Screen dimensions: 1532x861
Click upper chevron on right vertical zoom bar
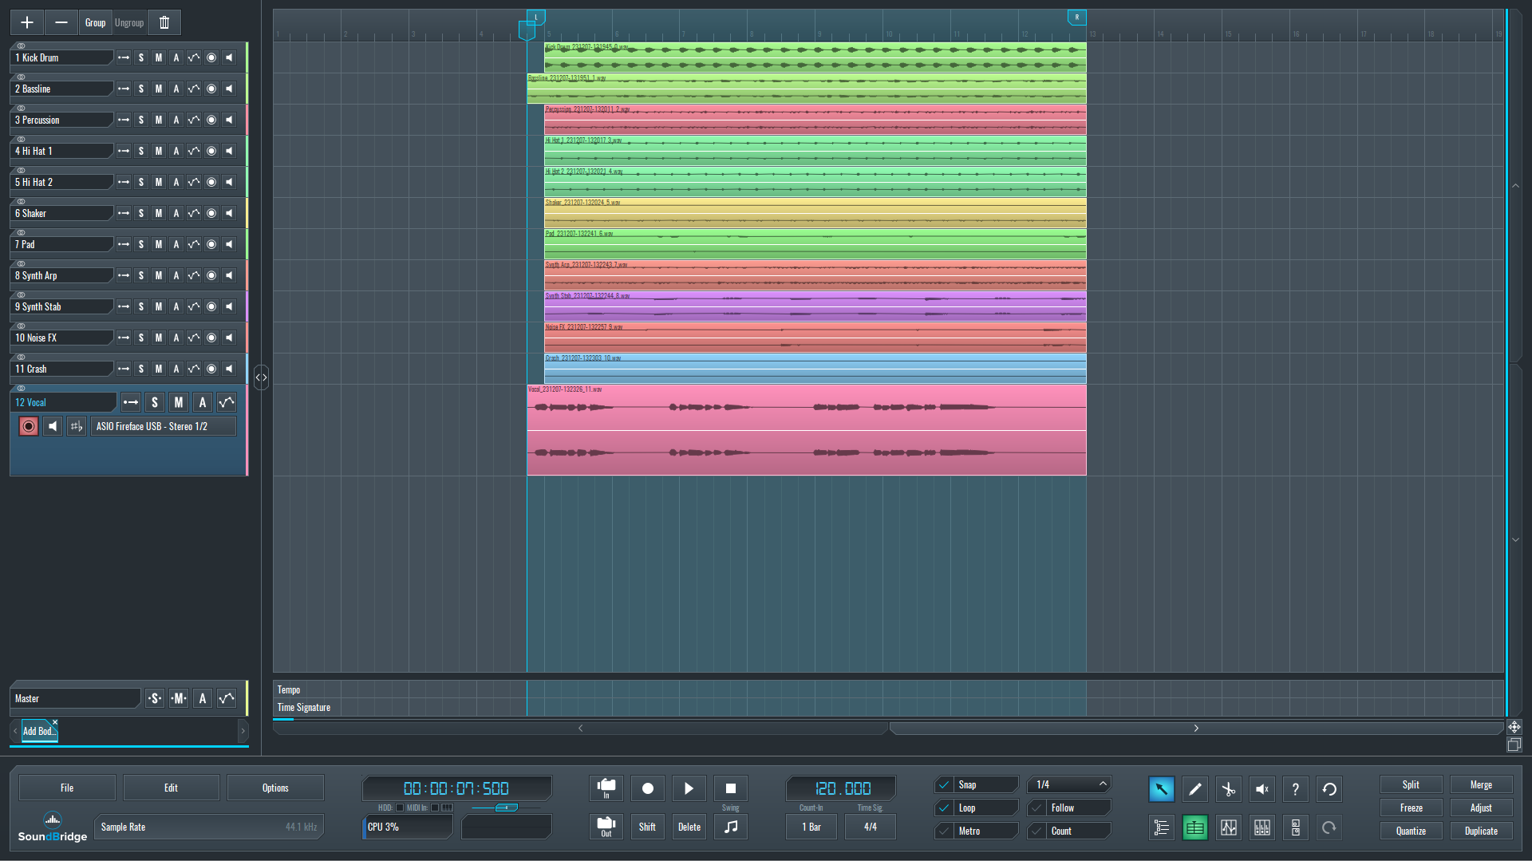pyautogui.click(x=1515, y=186)
